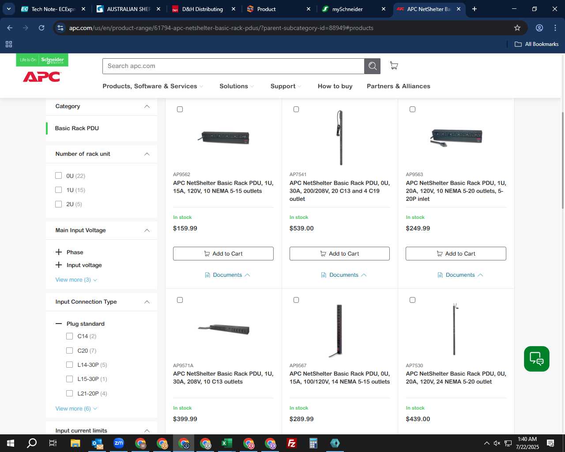Click the muted volume tray icon
The image size is (565, 452).
coord(497,443)
